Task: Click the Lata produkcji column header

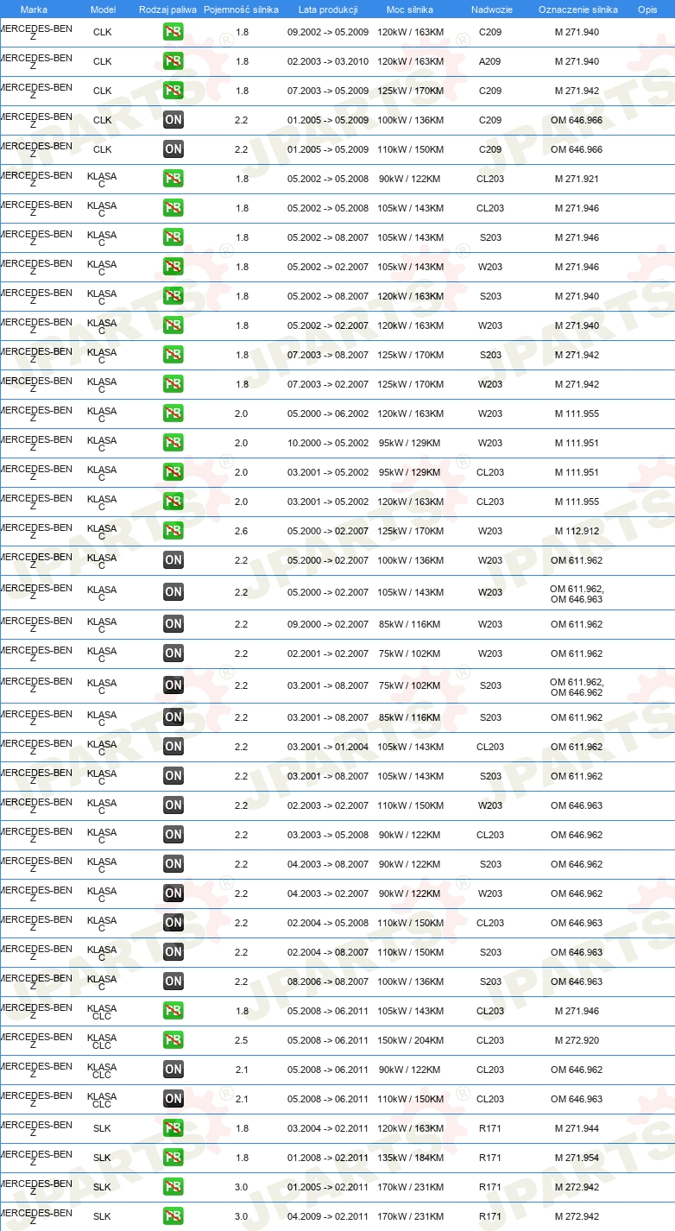Action: click(x=328, y=9)
